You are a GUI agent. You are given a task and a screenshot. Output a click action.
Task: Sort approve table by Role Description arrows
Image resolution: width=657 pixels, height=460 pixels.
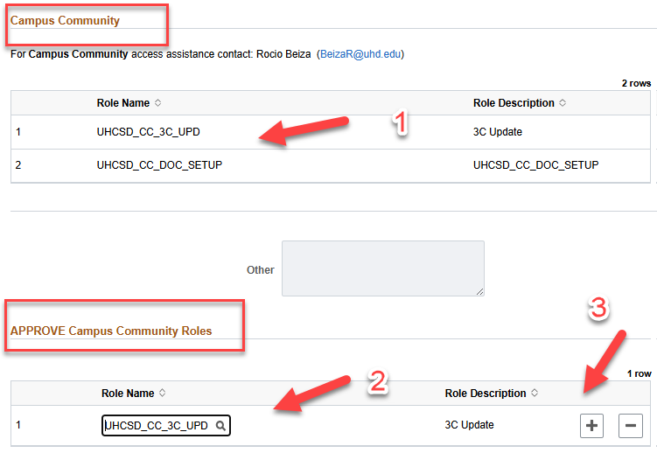(x=535, y=394)
